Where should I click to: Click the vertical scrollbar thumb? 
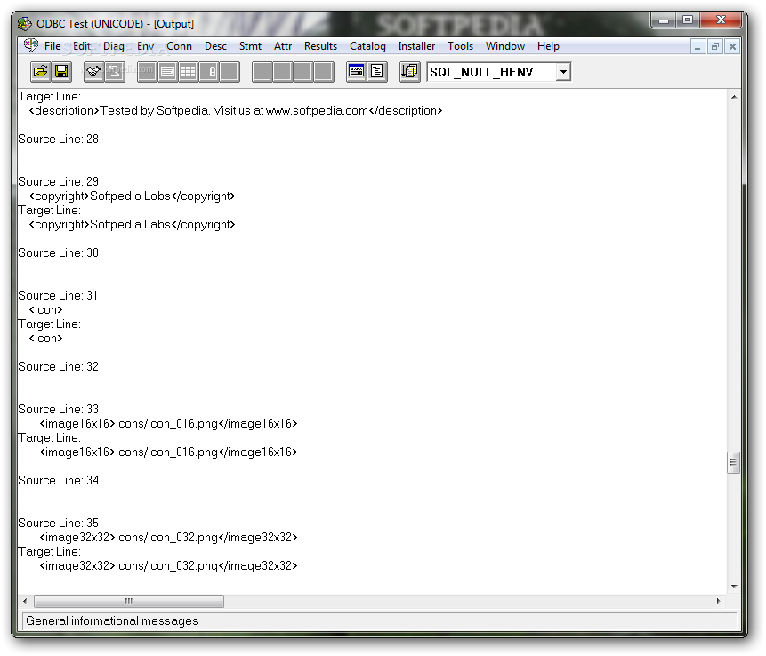click(x=733, y=463)
